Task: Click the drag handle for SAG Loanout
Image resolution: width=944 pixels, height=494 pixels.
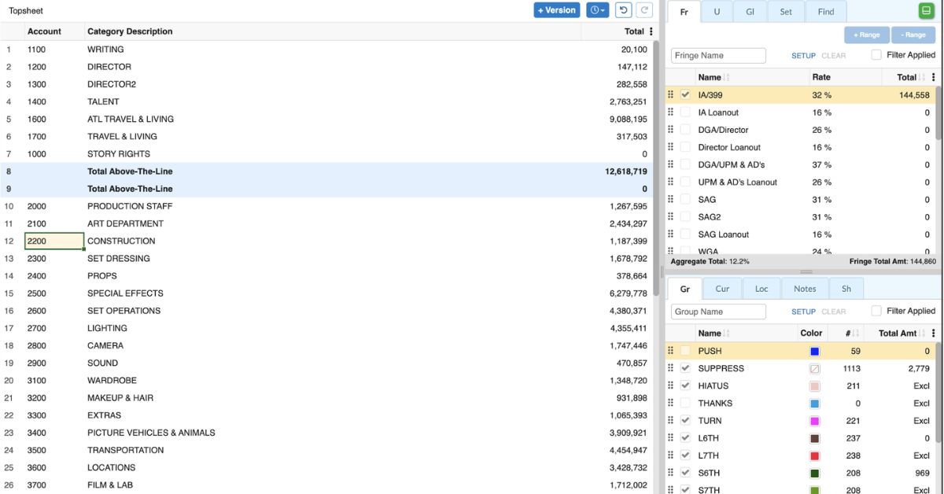Action: (x=671, y=234)
